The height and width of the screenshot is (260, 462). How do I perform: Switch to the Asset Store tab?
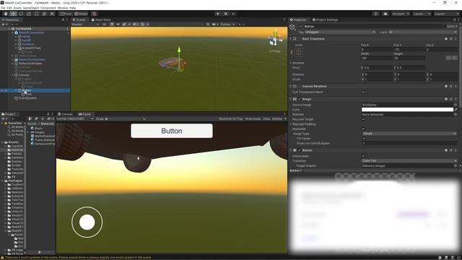coord(101,19)
